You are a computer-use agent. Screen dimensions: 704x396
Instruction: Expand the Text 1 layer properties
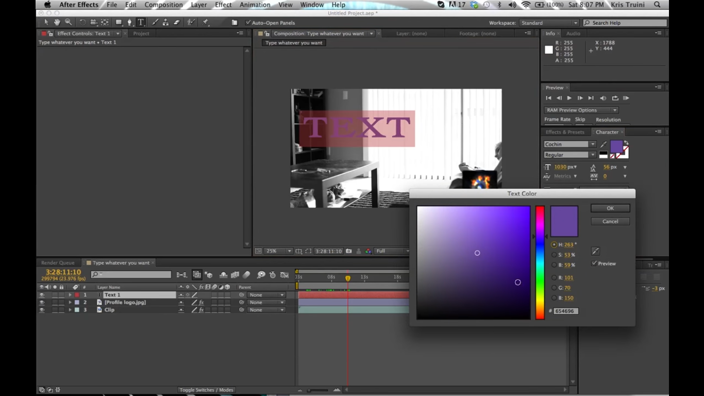(70, 295)
